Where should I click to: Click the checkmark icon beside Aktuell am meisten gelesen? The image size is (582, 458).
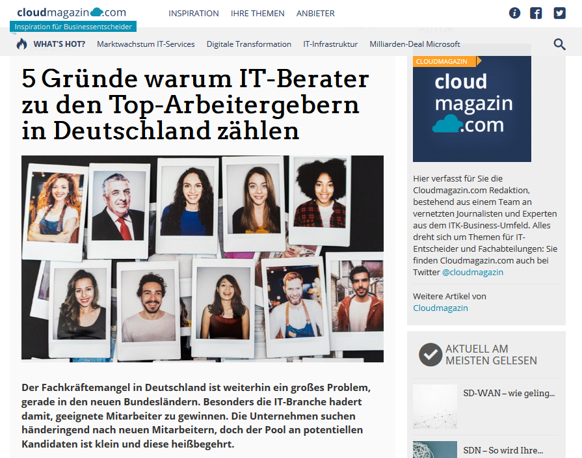430,355
